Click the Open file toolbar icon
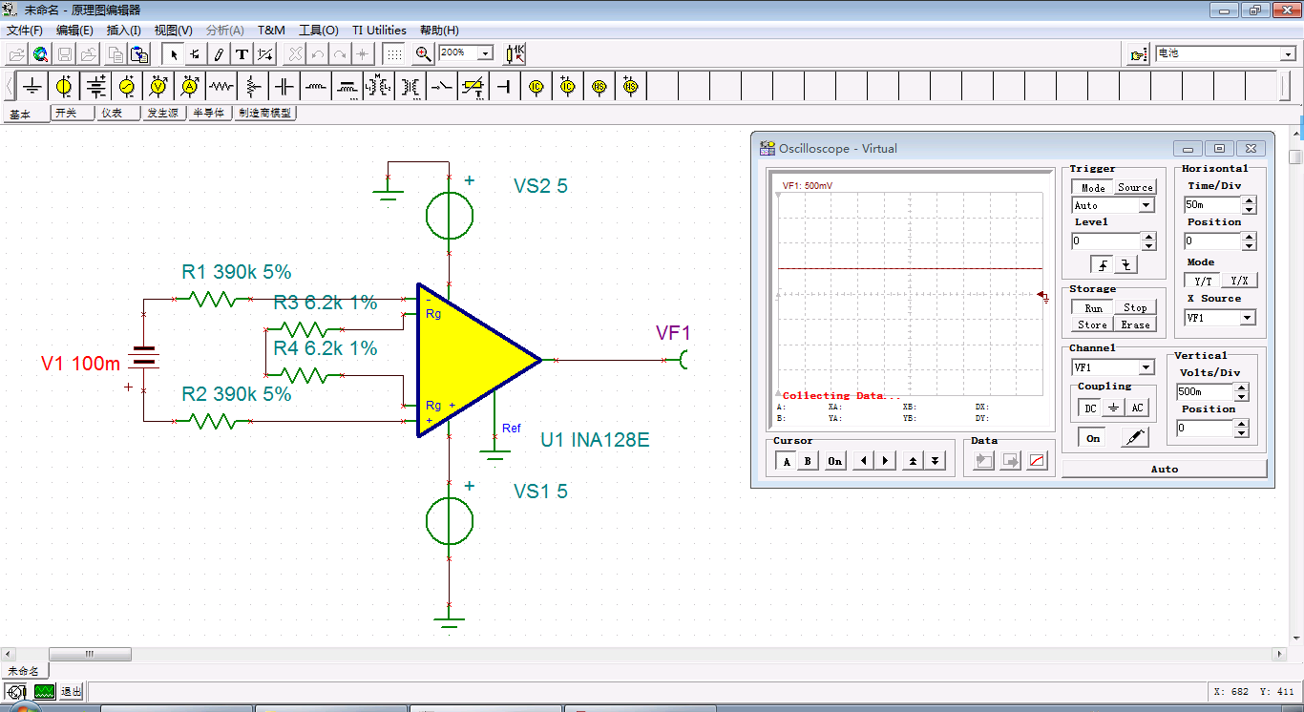 point(17,53)
